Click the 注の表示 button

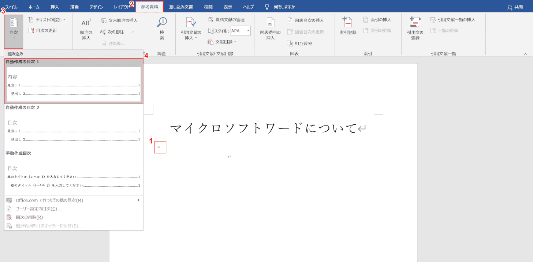tap(113, 43)
